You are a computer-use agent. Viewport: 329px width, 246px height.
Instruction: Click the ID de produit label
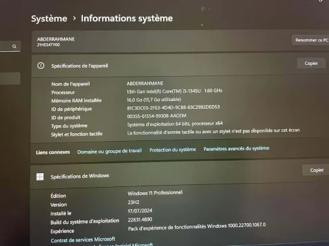(66, 117)
